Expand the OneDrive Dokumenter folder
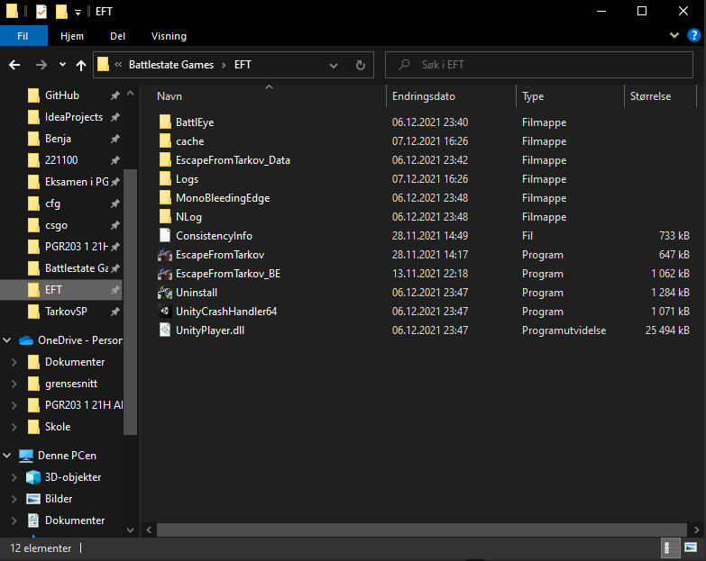This screenshot has height=561, width=706. click(x=14, y=362)
